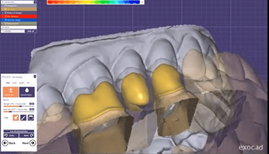Click the distance color legend at the top

pyautogui.click(x=93, y=2)
